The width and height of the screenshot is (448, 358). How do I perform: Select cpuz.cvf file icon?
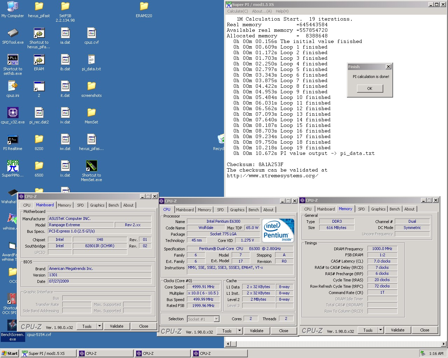click(x=91, y=36)
